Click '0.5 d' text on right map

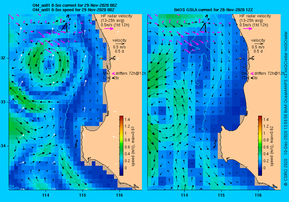coord(258,51)
